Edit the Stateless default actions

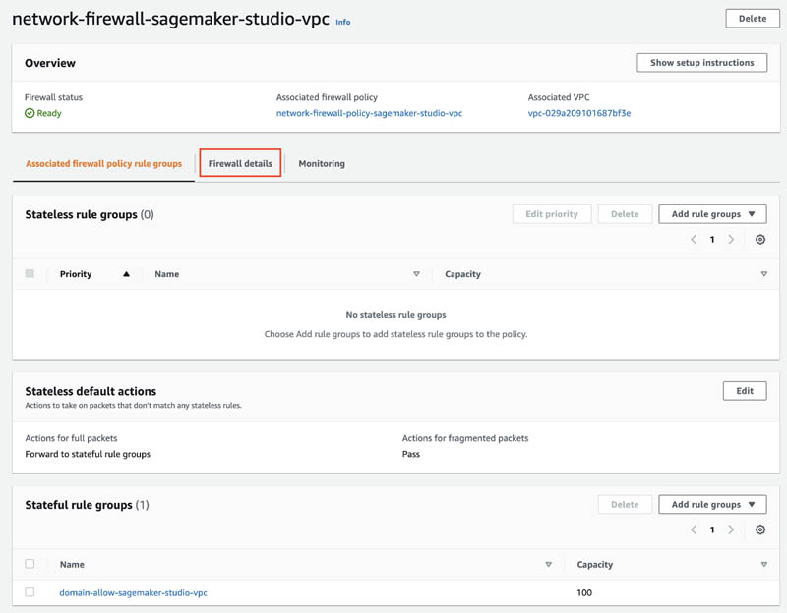point(745,391)
